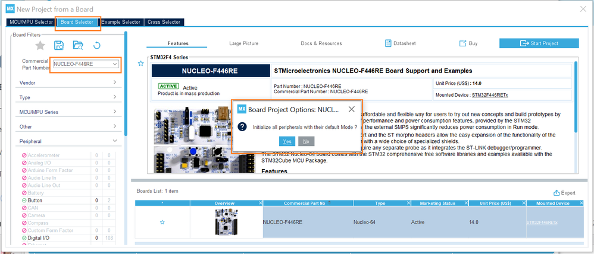594x254 pixels.
Task: Click the Export icon above boards list
Action: 557,193
